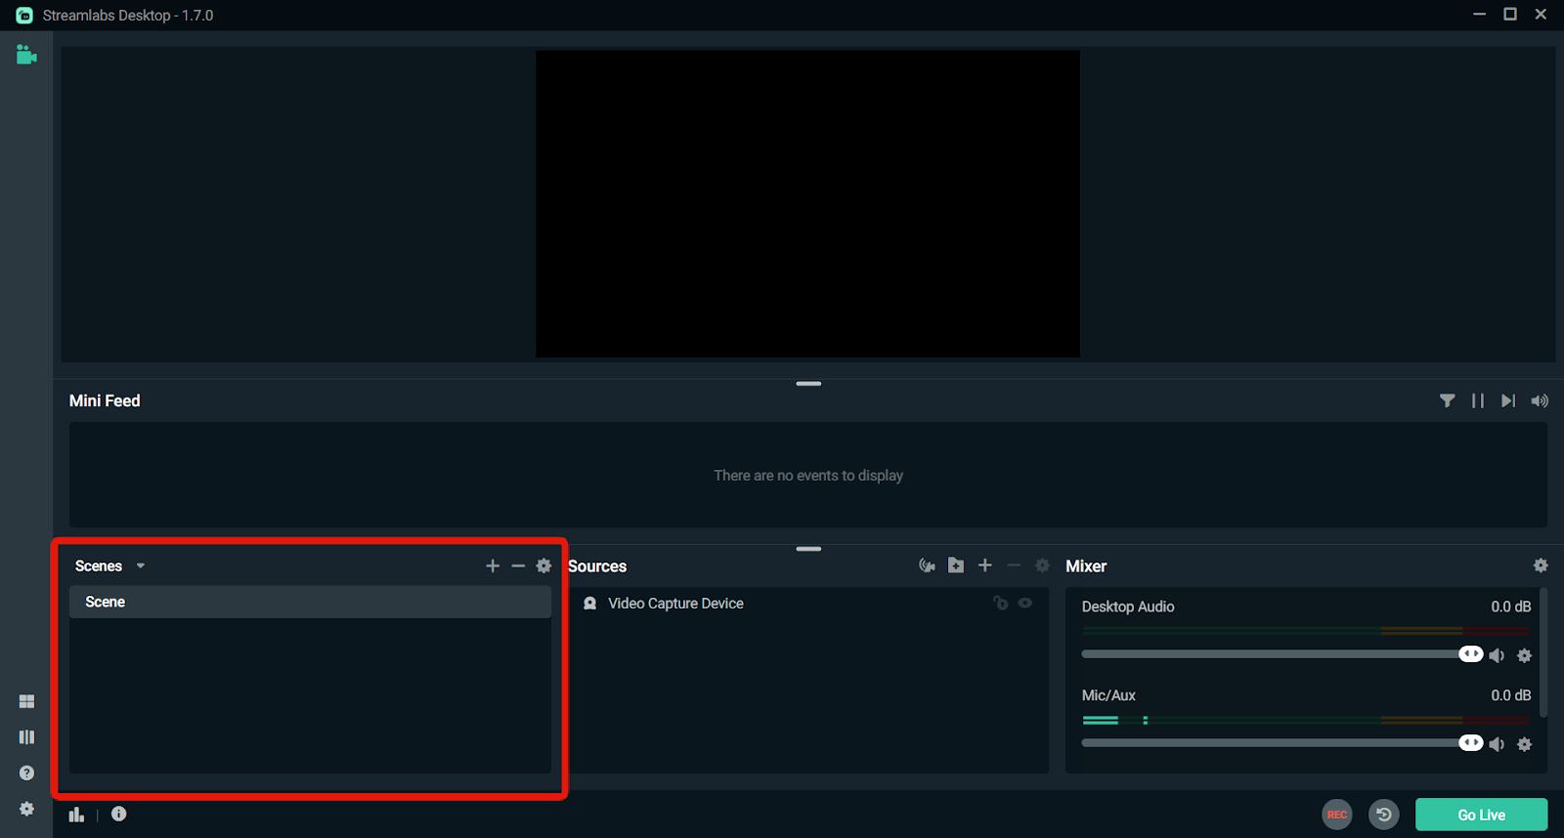Viewport: 1564px width, 838px height.
Task: Open Mic/Aux settings gear
Action: click(x=1524, y=744)
